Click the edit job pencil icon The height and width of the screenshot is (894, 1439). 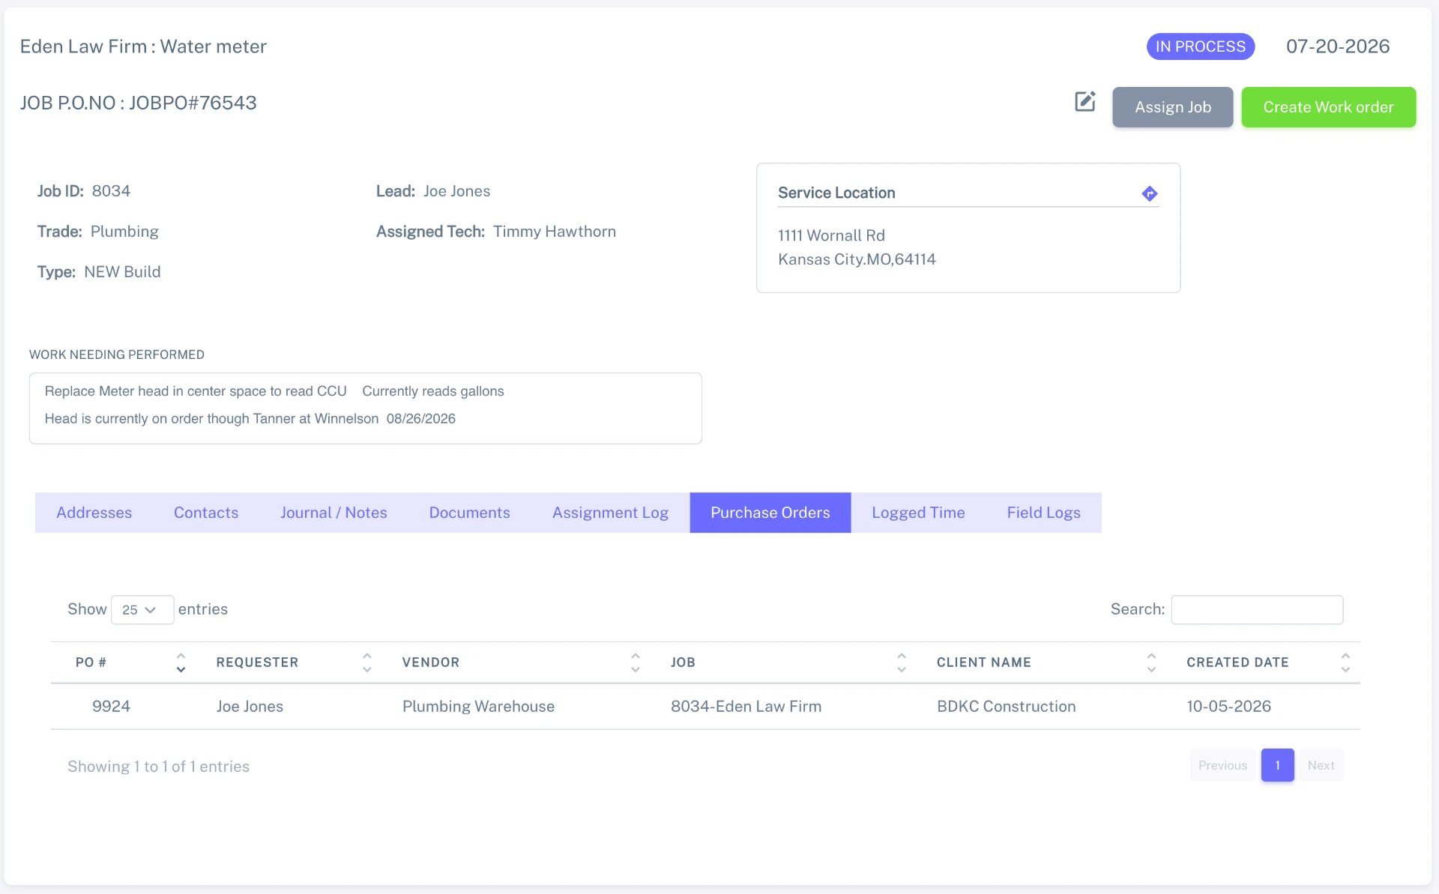[x=1085, y=102]
